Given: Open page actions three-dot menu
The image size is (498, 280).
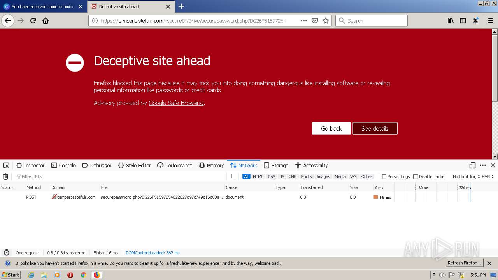Looking at the screenshot, I should click(x=304, y=21).
